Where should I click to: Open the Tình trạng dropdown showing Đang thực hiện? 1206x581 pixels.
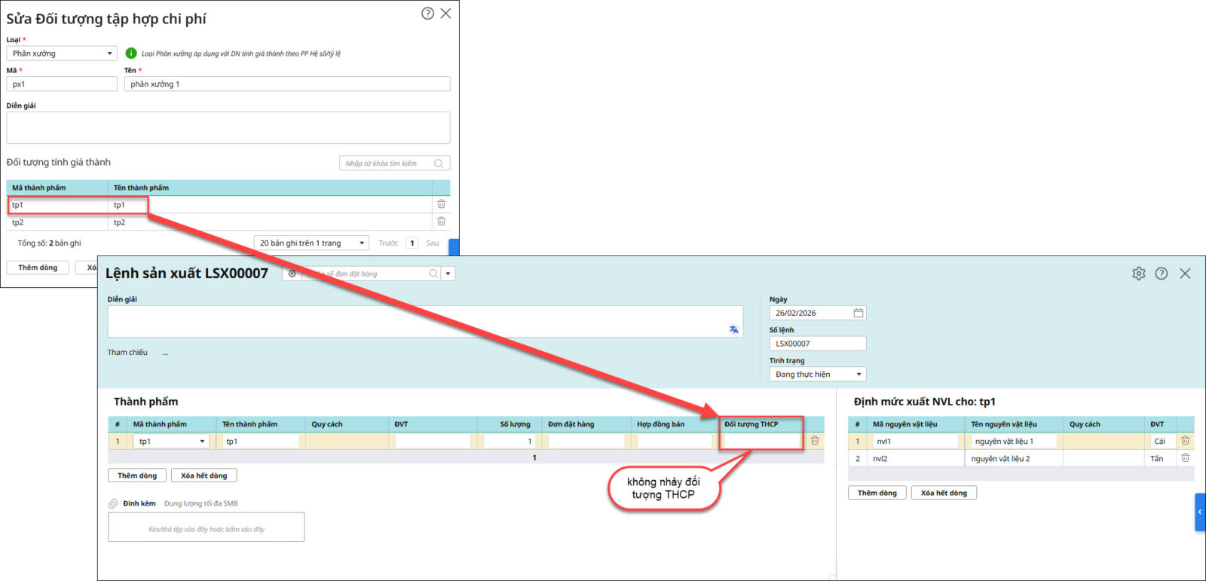pos(818,375)
